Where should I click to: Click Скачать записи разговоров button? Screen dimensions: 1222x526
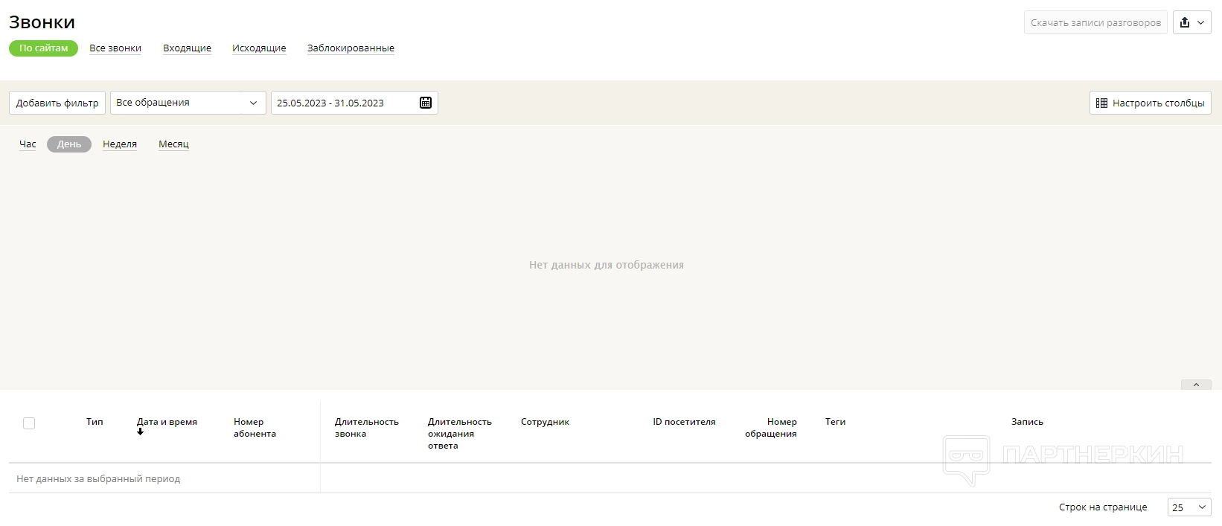click(x=1095, y=22)
